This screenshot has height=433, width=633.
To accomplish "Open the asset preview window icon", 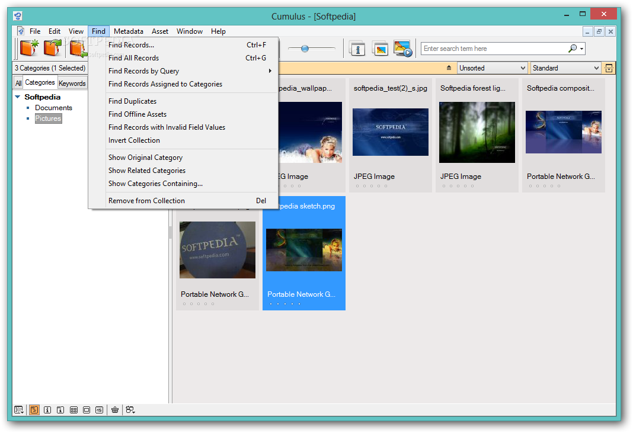I will coord(381,49).
